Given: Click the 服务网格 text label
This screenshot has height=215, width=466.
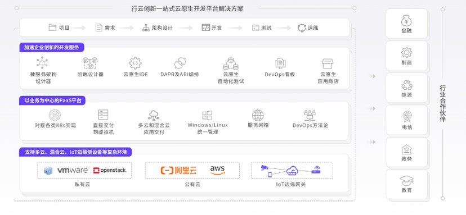Looking at the screenshot, I should pyautogui.click(x=258, y=125).
